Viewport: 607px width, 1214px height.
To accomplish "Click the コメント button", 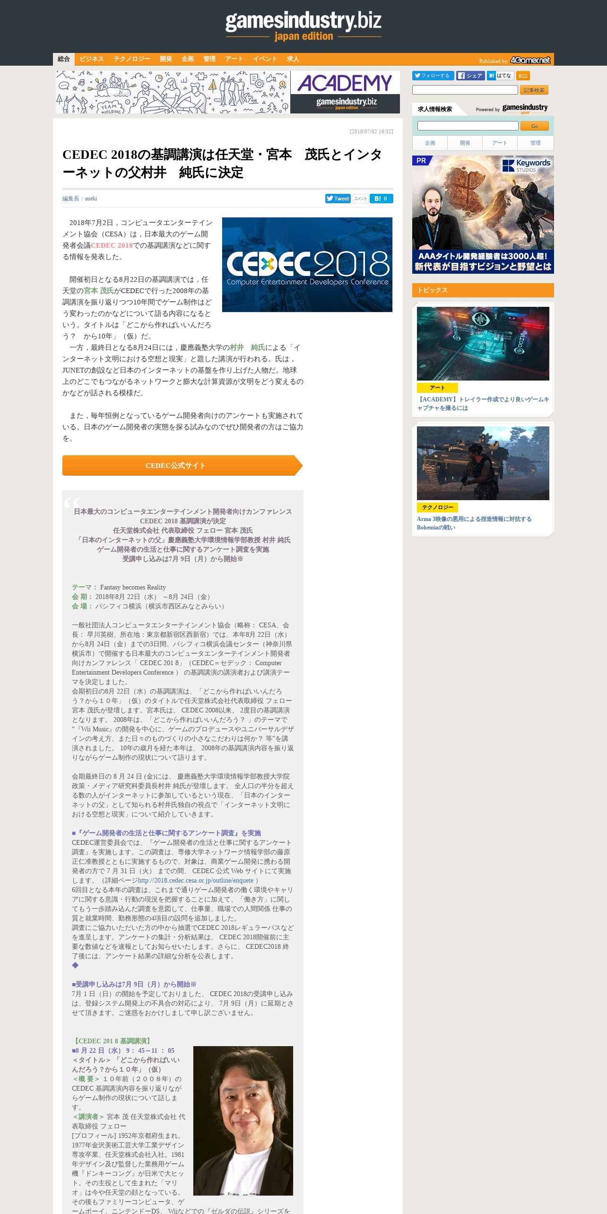I will click(360, 199).
